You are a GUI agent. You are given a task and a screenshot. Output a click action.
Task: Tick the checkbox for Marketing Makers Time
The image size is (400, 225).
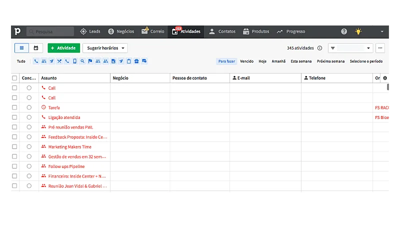[x=14, y=146]
